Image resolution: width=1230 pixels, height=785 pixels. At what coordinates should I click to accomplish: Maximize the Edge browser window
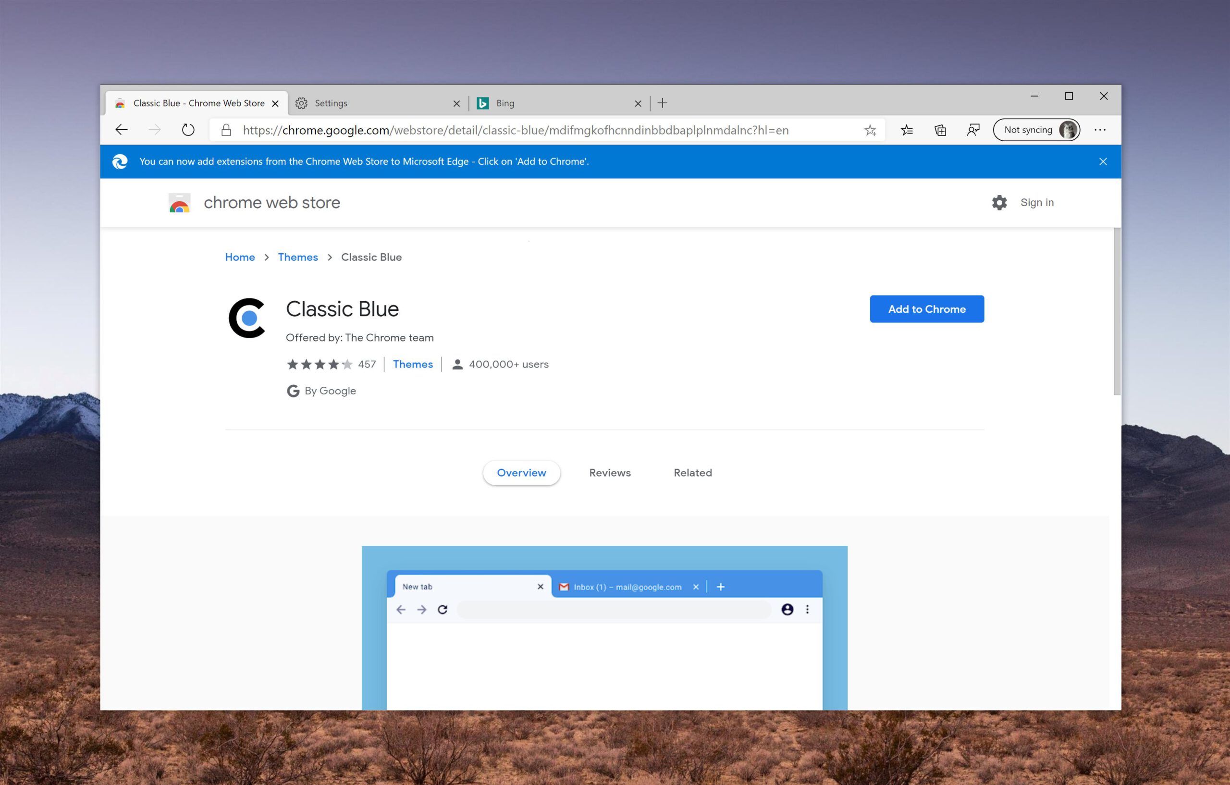click(x=1069, y=96)
